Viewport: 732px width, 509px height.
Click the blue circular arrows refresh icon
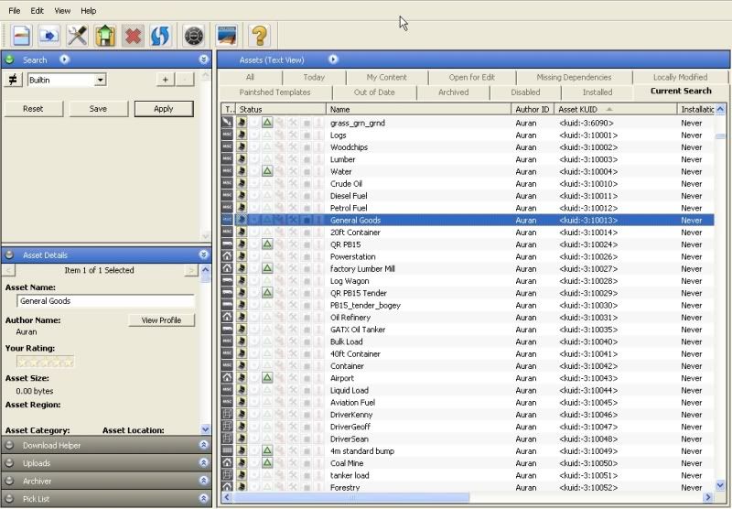161,36
